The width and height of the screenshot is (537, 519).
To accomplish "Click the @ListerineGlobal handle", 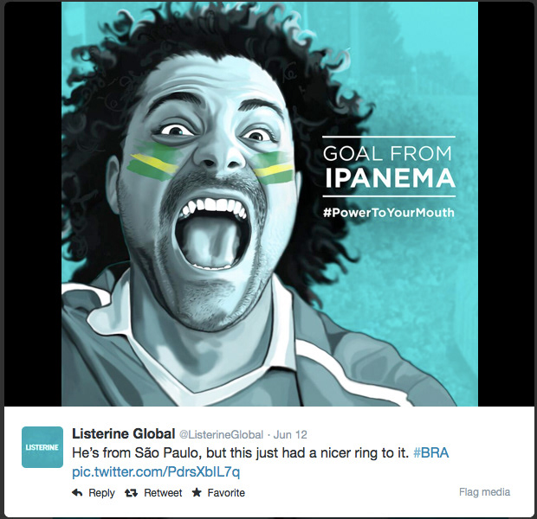I will tap(221, 434).
